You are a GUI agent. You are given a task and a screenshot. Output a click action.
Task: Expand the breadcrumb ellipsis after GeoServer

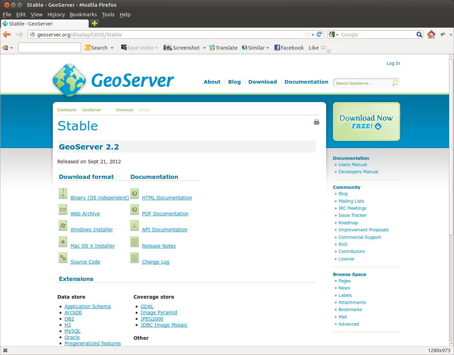[x=108, y=110]
